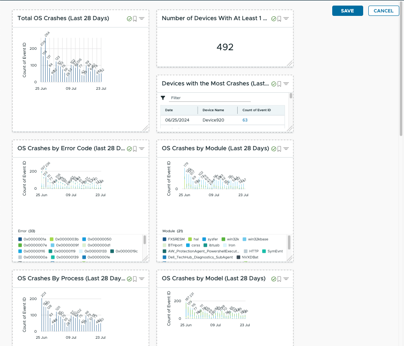Screen dimensions: 404x346
Task: Click the 0x00000050 blue legend color swatch
Action: [x=84, y=239]
